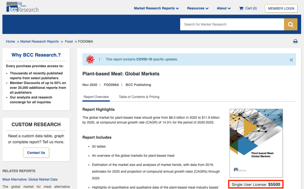Click the Nov 2020 publication date
This screenshot has width=304, height=189.
click(x=90, y=85)
